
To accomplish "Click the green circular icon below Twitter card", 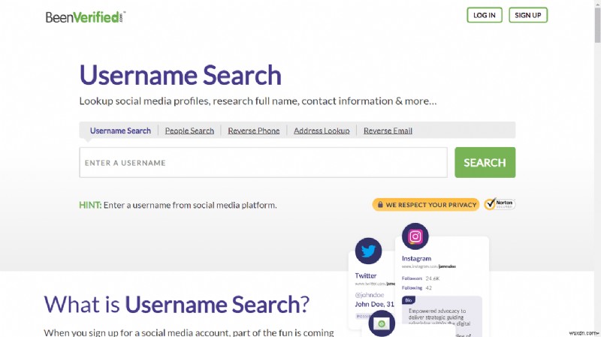I will point(382,323).
